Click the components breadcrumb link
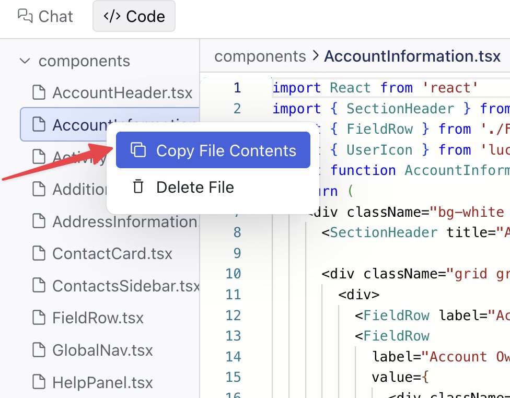Image resolution: width=510 pixels, height=398 pixels. pos(260,56)
